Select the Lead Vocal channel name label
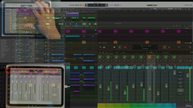The width and height of the screenshot is (193, 108). click(x=101, y=105)
